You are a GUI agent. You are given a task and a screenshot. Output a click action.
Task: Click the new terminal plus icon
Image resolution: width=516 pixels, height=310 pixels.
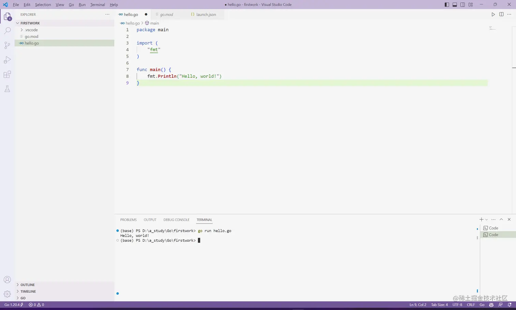(x=481, y=219)
